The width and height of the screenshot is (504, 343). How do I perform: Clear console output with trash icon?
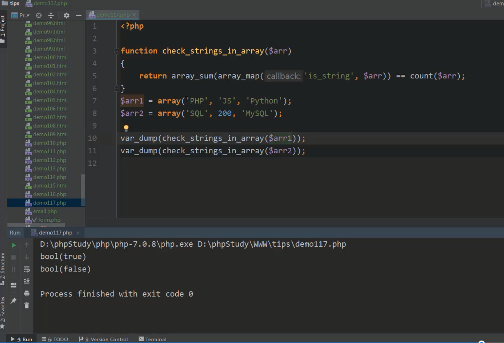tap(27, 305)
